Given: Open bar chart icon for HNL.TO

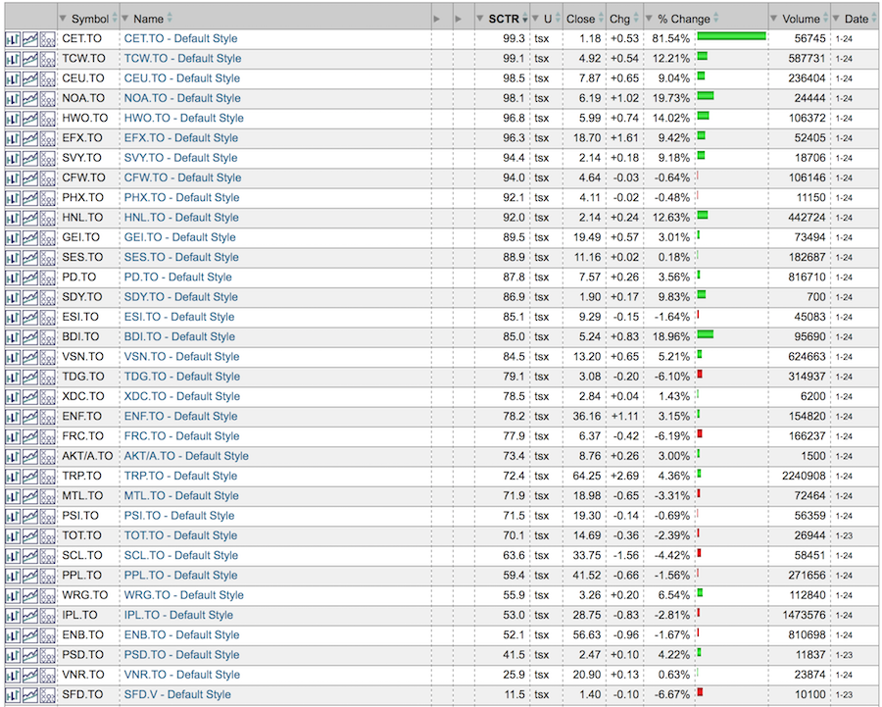Looking at the screenshot, I should (x=13, y=218).
